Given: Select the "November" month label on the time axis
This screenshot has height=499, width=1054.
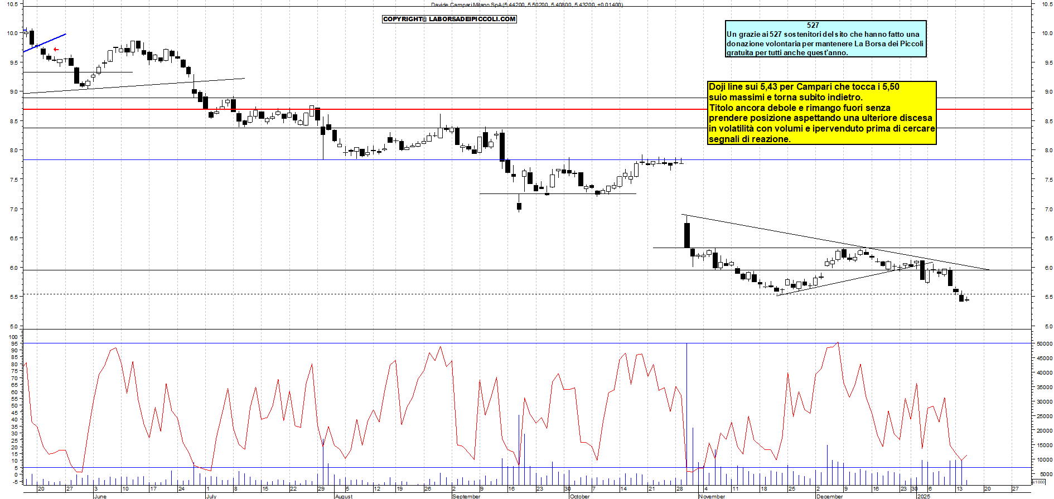Looking at the screenshot, I should click(x=712, y=496).
